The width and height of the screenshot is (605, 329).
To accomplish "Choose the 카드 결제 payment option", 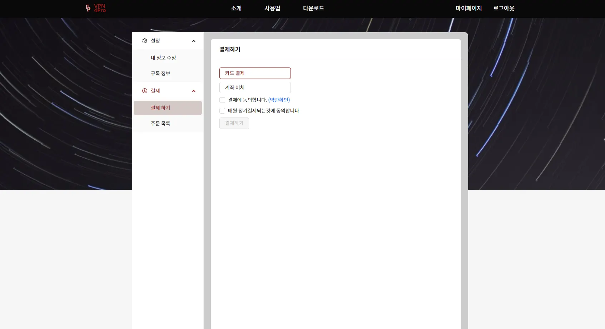I will tap(255, 73).
